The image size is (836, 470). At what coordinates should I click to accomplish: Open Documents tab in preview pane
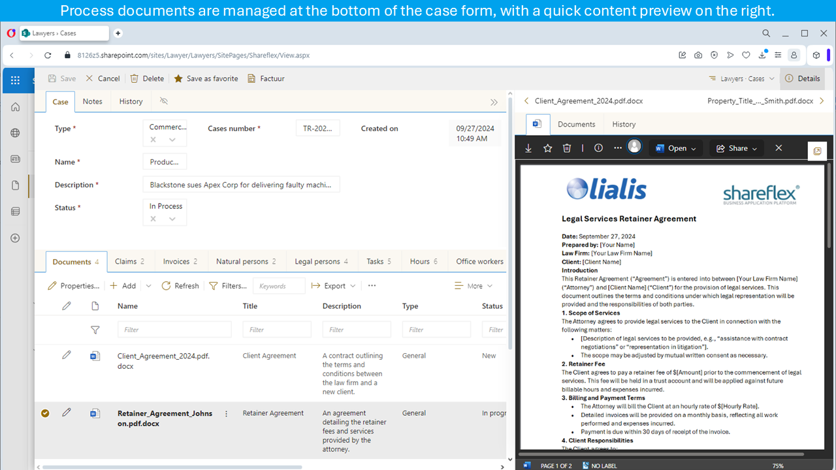(x=576, y=124)
